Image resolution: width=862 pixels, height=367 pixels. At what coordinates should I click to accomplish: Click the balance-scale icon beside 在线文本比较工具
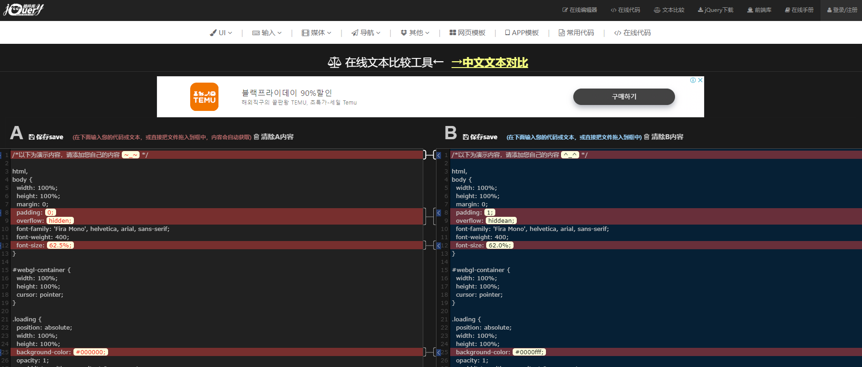334,63
